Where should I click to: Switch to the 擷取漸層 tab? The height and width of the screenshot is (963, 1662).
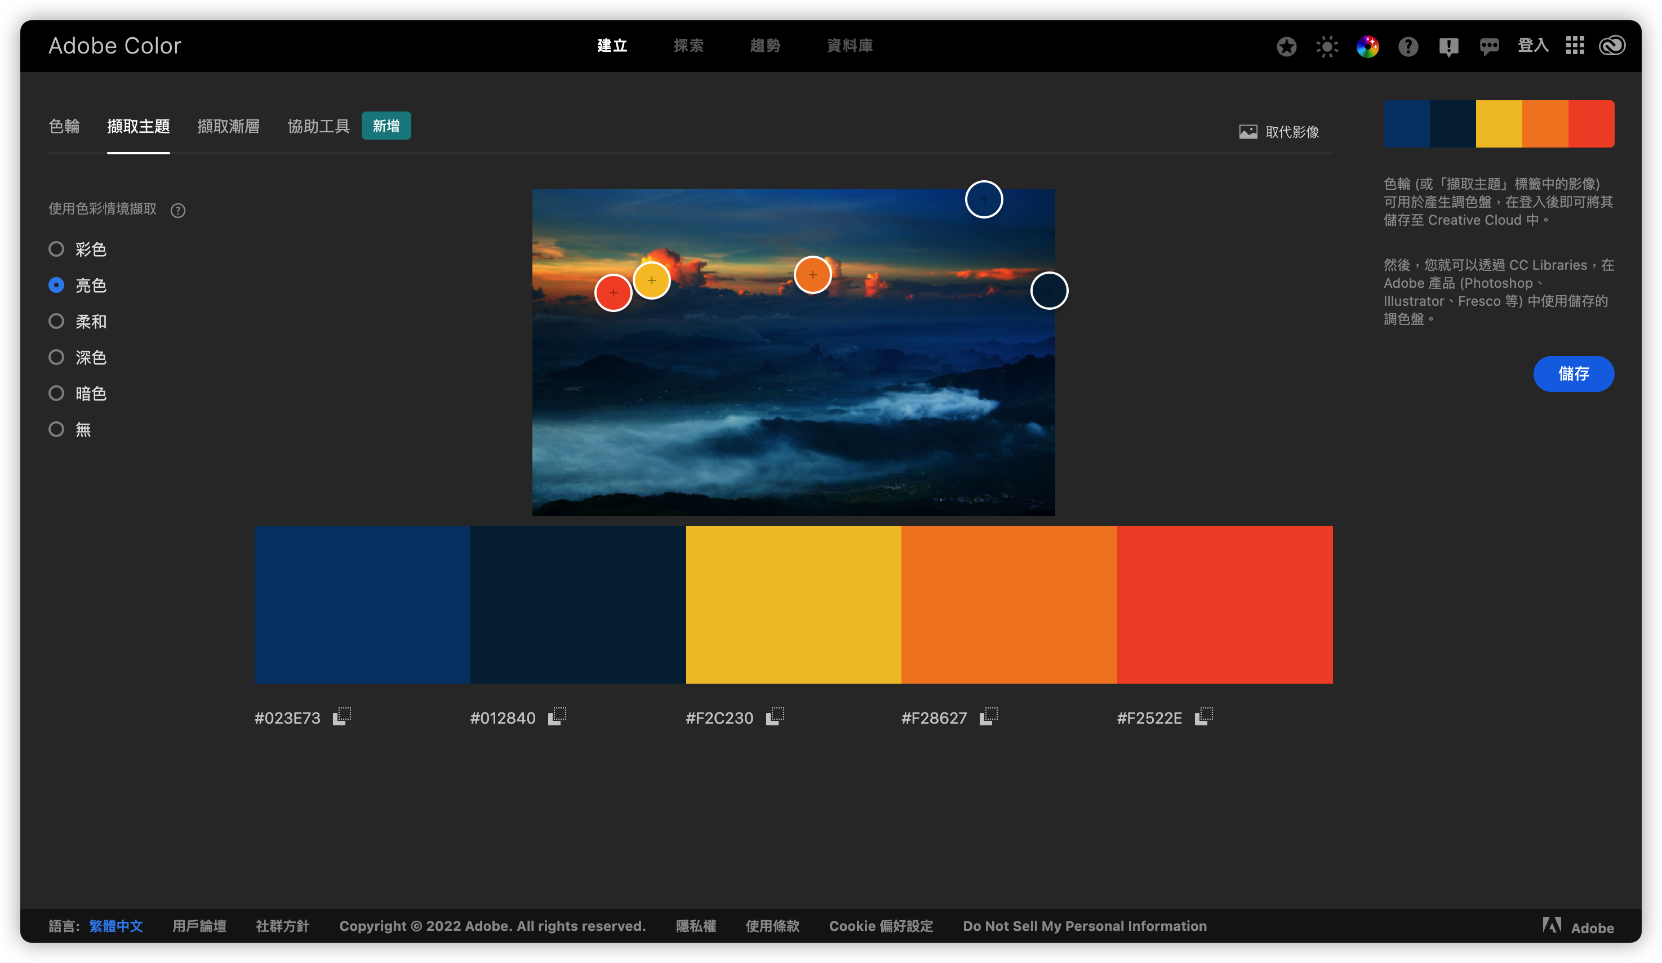(x=228, y=126)
